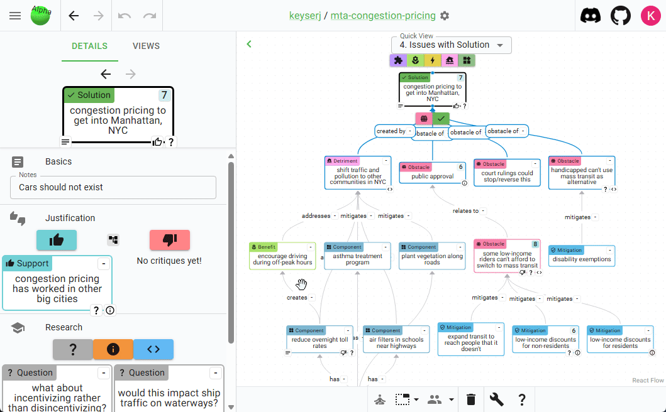This screenshot has width=666, height=412.
Task: Open score 6 on low-income discounts for non-residents
Action: tap(574, 330)
